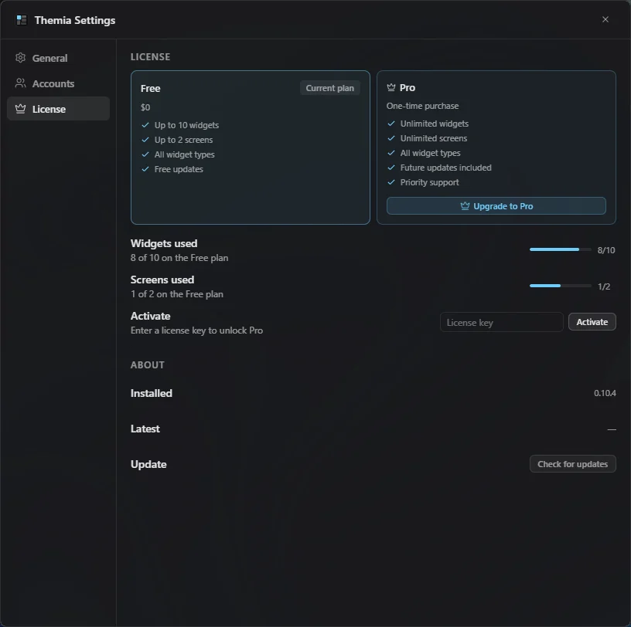The width and height of the screenshot is (631, 627).
Task: Click checkmark beside 'Free updates'
Action: 145,169
